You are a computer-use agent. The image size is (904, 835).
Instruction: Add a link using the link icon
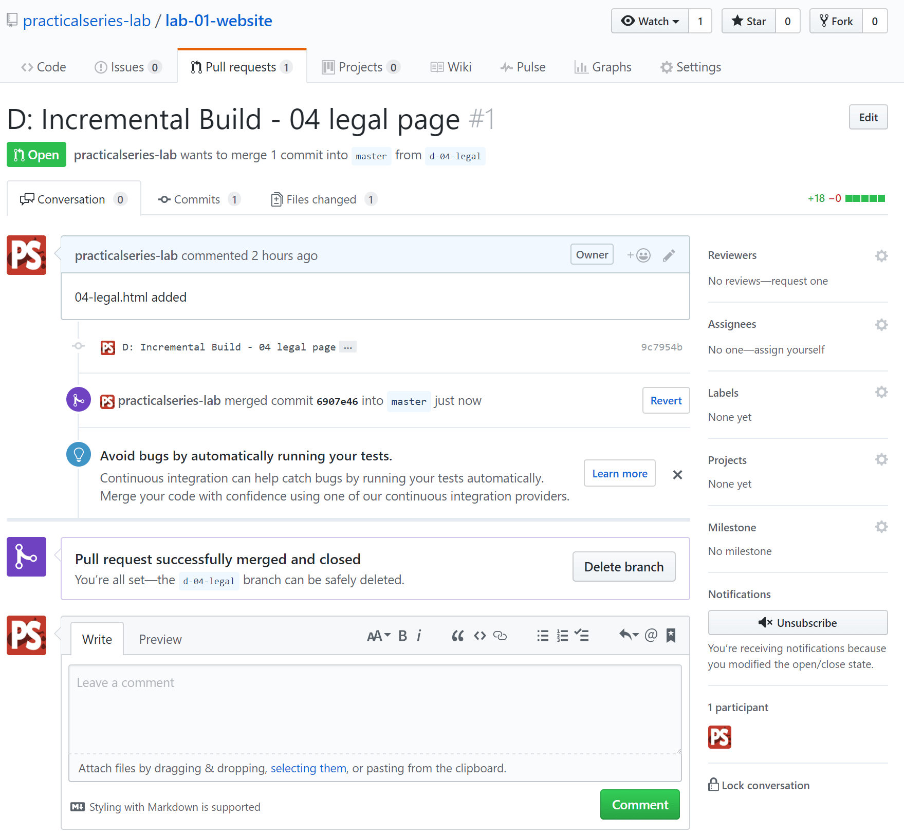(500, 636)
